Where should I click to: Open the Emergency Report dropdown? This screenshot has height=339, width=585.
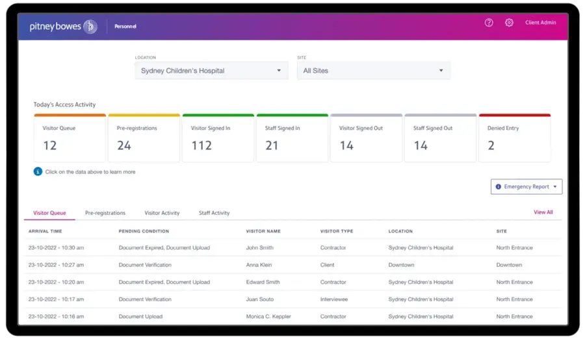coord(526,187)
